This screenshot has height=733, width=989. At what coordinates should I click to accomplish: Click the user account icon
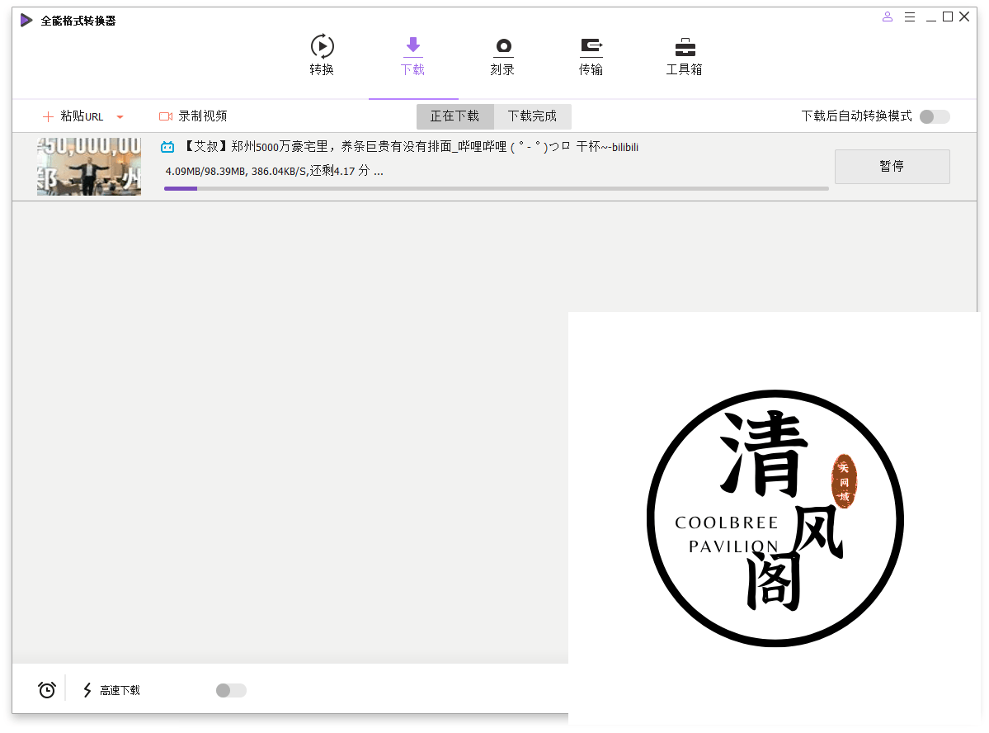[888, 17]
